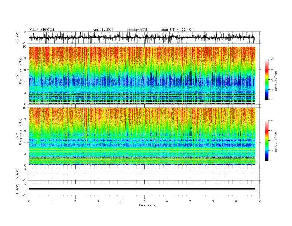Click the 'start UT = 22:40:1' label
Viewport: 292px width, 226px height.
coord(178,30)
